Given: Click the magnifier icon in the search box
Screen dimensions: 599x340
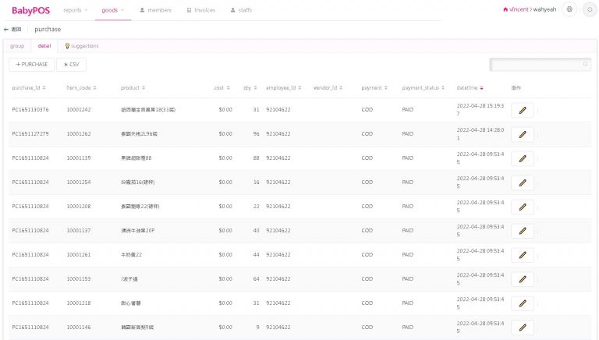Looking at the screenshot, I should 586,65.
